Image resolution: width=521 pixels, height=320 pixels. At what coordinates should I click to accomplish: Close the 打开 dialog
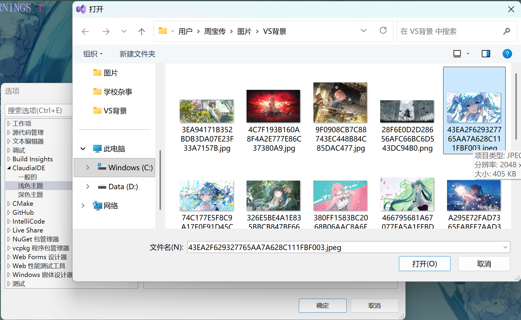coord(511,9)
